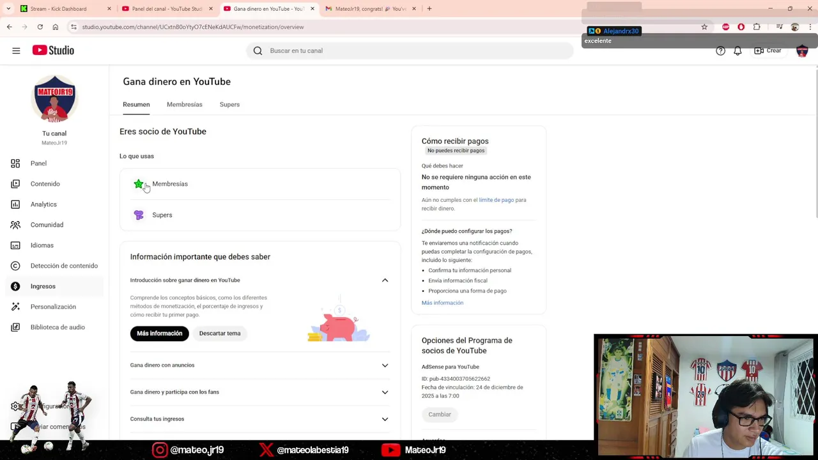Click the green Membresías star icon
Viewport: 818px width, 460px height.
139,184
